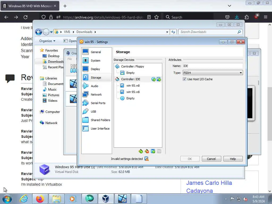Open a new Firefox tab with plus button
The image size is (272, 204).
point(65,6)
